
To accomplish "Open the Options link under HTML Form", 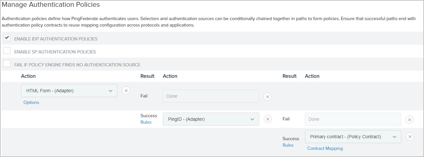I will pyautogui.click(x=31, y=102).
